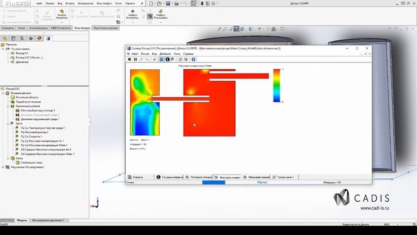Click the Save icon in top toolbar

click(168, 3)
